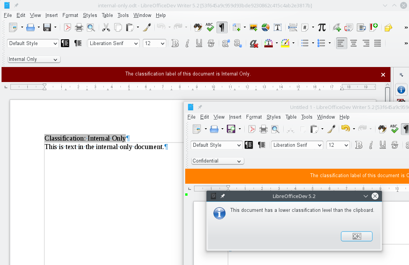
Task: Open Find & Replace binoculars in internal-only window
Action: pyautogui.click(x=198, y=27)
